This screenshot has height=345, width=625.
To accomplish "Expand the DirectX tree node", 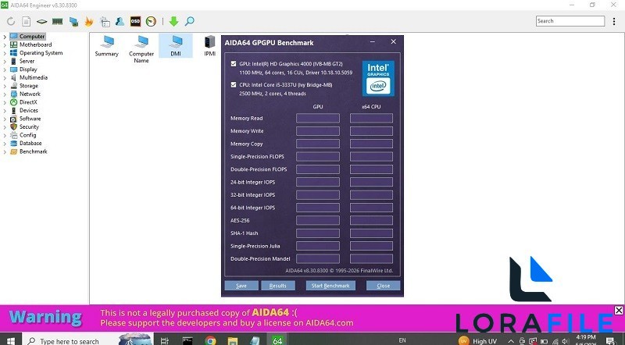I will (x=5, y=102).
